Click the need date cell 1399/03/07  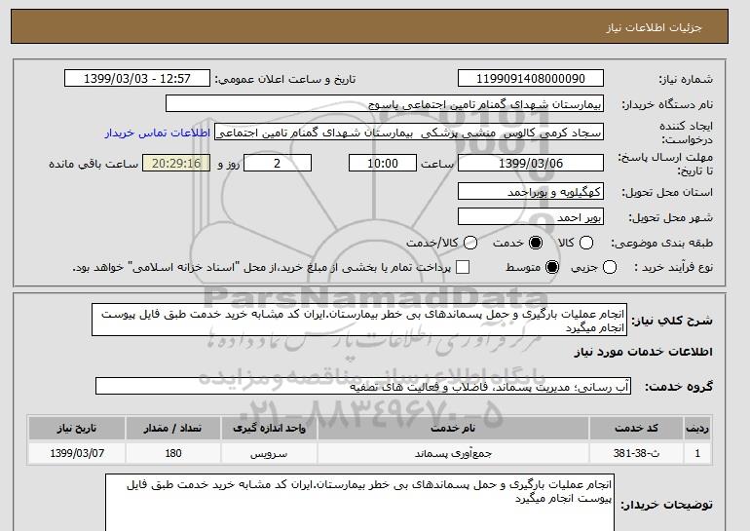pyautogui.click(x=77, y=453)
